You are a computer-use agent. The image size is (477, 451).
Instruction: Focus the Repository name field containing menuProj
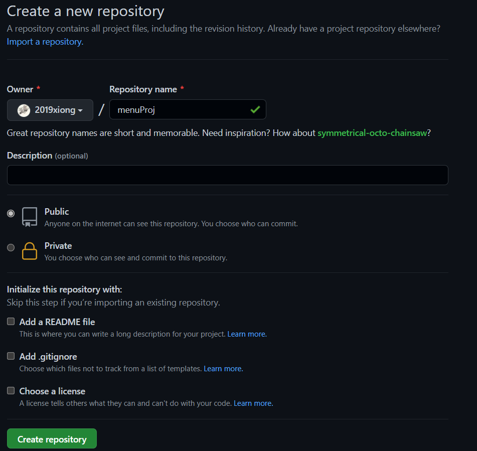pyautogui.click(x=188, y=109)
